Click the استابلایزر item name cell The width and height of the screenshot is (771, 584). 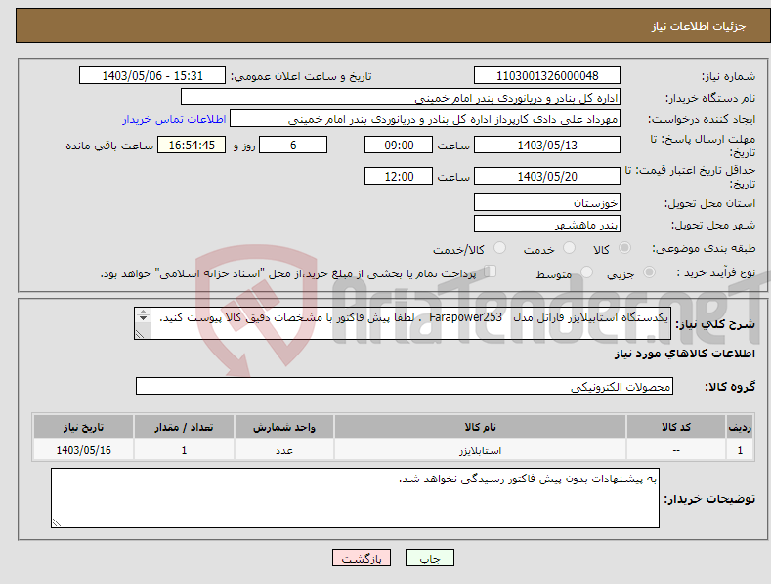(480, 450)
